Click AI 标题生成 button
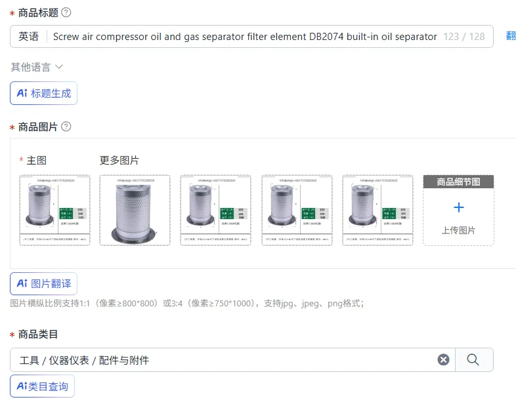Viewport: 516px width, 410px height. point(43,93)
